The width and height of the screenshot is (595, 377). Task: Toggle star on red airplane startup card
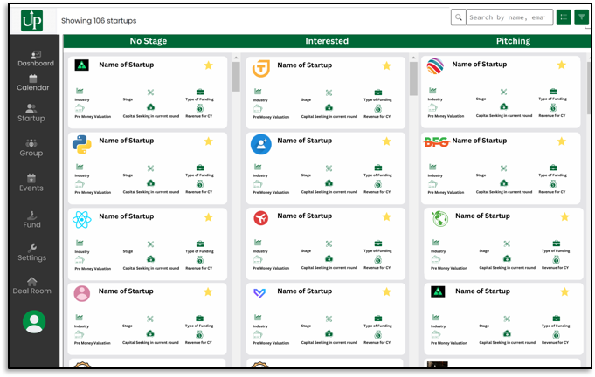coord(387,216)
